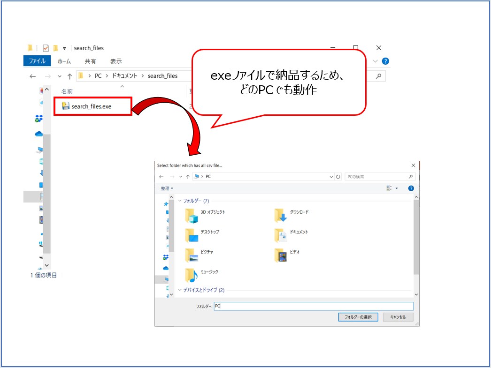Collapse the デバイスとドライブ (2) group

180,290
